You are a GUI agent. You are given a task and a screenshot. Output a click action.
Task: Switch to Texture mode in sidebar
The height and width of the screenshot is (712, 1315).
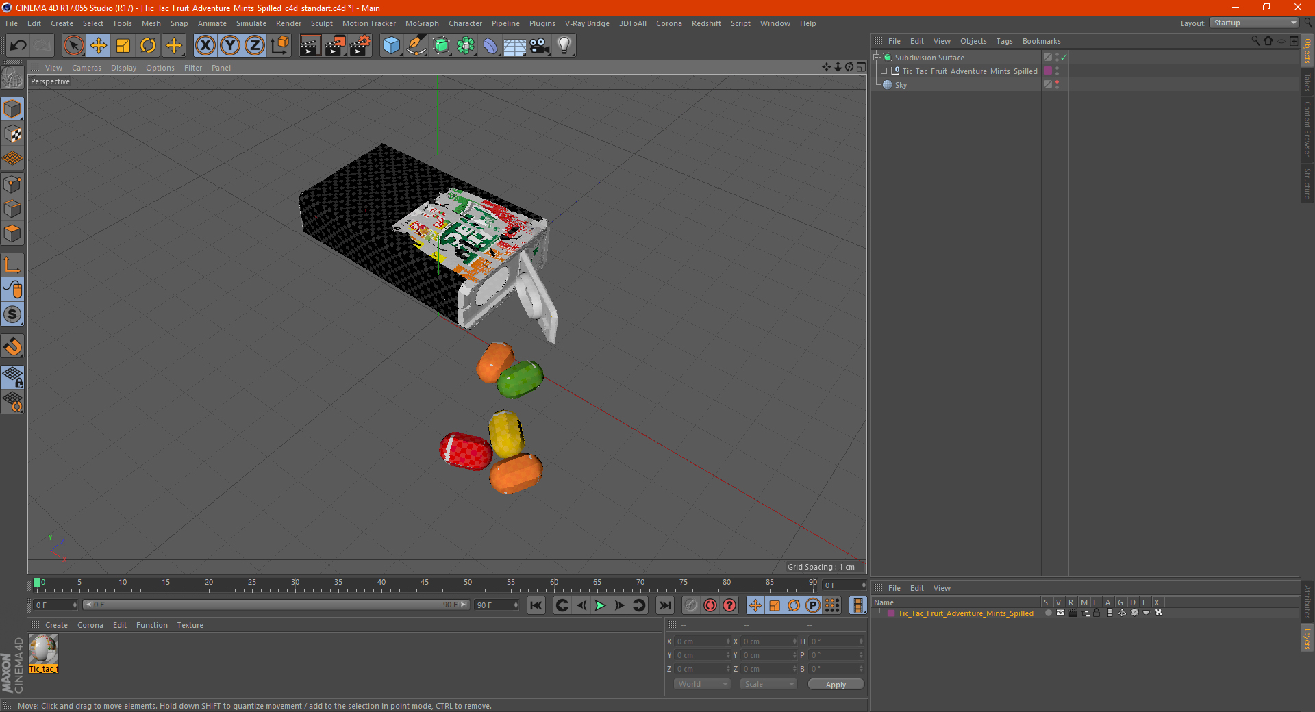pyautogui.click(x=12, y=134)
